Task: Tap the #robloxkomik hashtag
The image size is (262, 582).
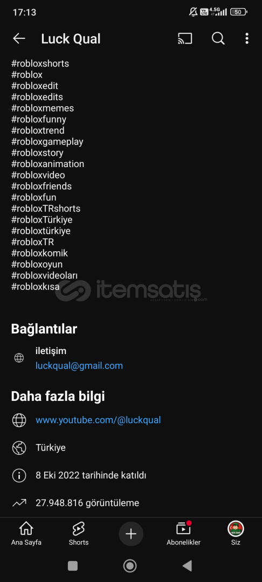Action: point(39,253)
